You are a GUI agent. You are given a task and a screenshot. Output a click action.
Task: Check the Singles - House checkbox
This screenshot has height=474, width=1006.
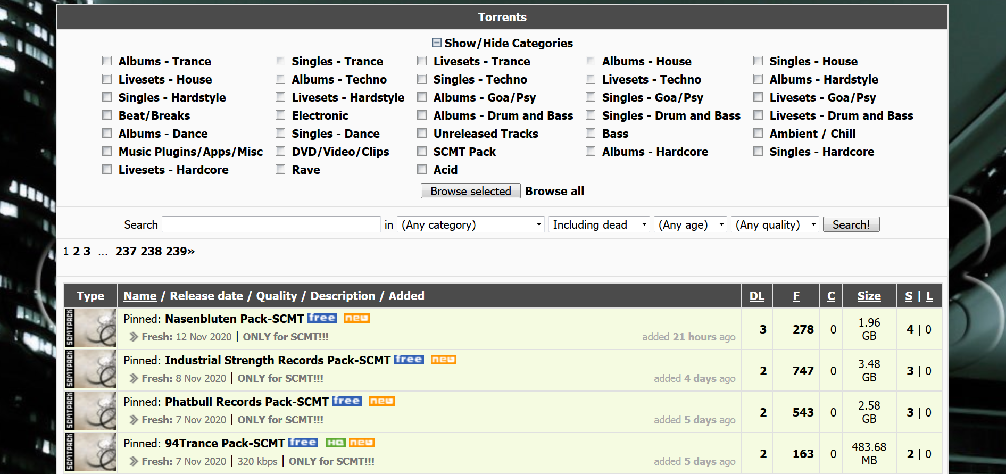[758, 61]
